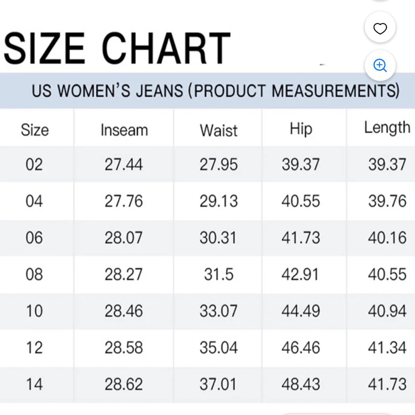The image size is (415, 415).
Task: Click the 44.49 hip value
Action: [x=301, y=311]
